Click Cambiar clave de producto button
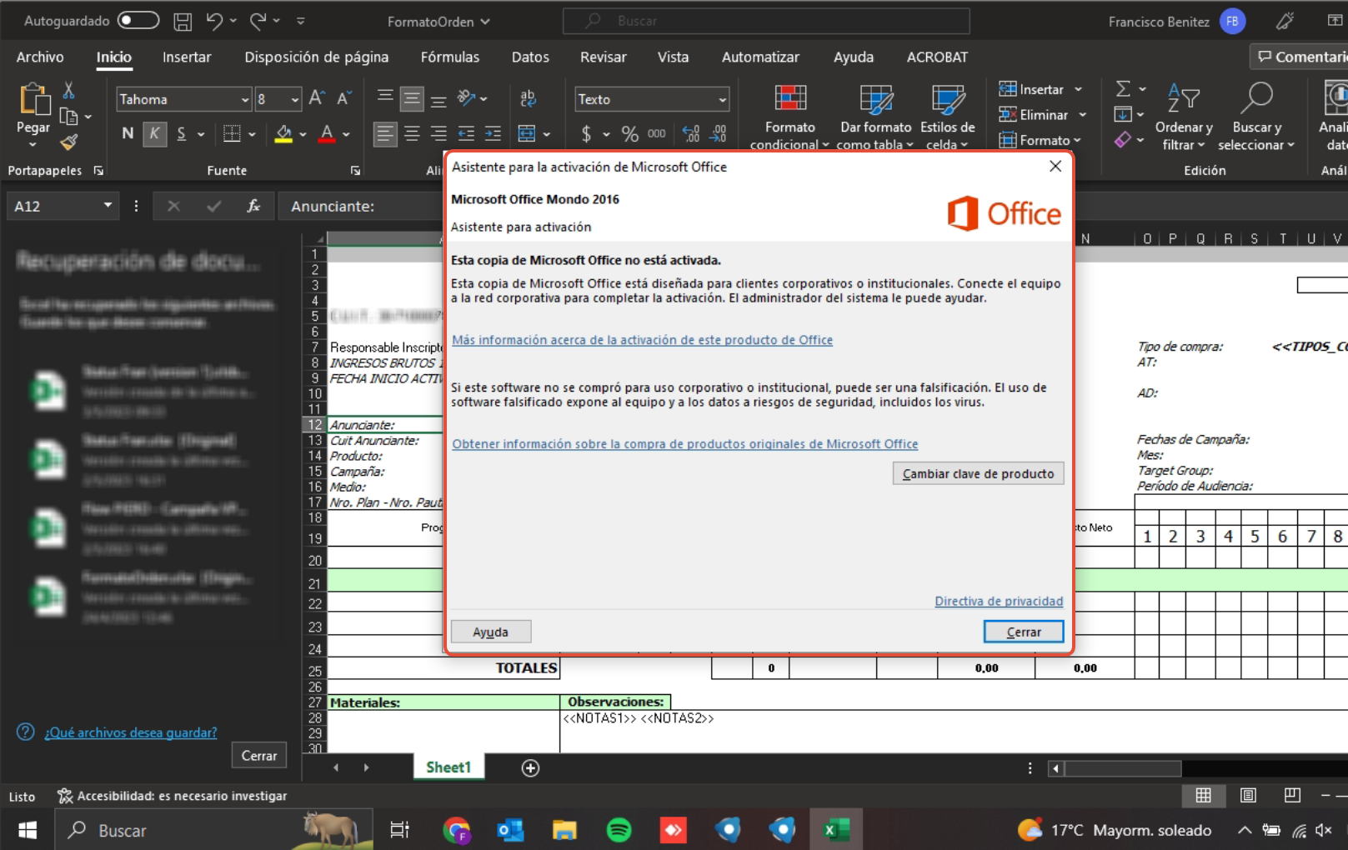The height and width of the screenshot is (850, 1348). [978, 473]
